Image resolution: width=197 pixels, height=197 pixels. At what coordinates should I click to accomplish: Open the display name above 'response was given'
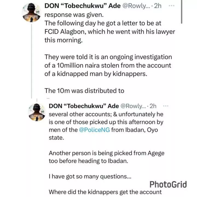click(x=83, y=6)
